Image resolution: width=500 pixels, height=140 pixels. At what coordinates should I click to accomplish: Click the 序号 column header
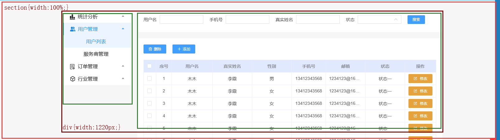(x=164, y=66)
